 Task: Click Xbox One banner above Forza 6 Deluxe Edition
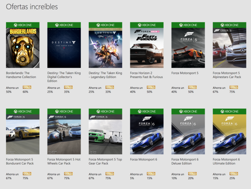(188, 111)
